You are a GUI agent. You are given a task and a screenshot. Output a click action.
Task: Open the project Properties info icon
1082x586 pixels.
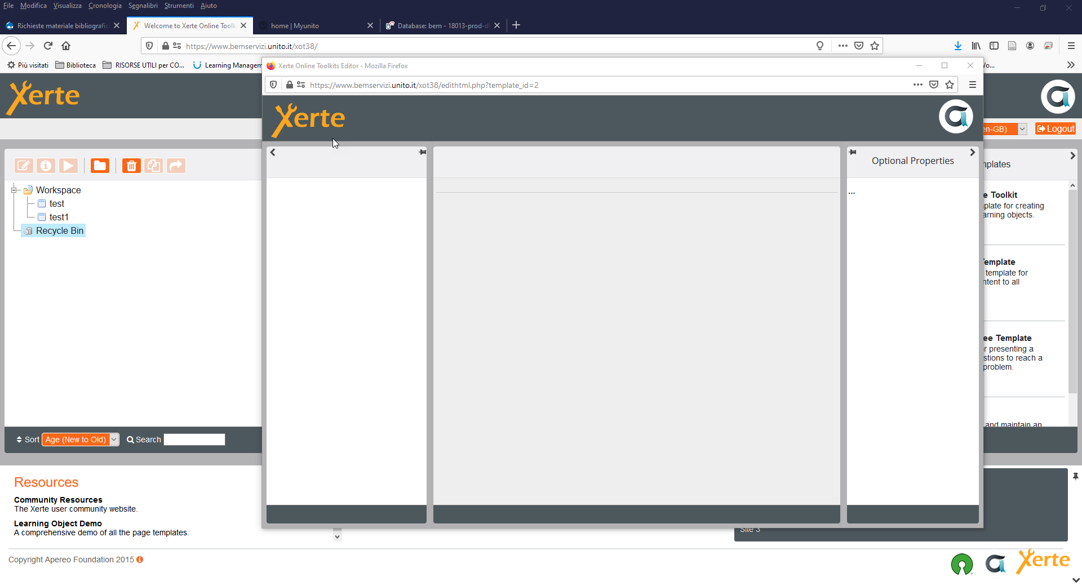[46, 166]
